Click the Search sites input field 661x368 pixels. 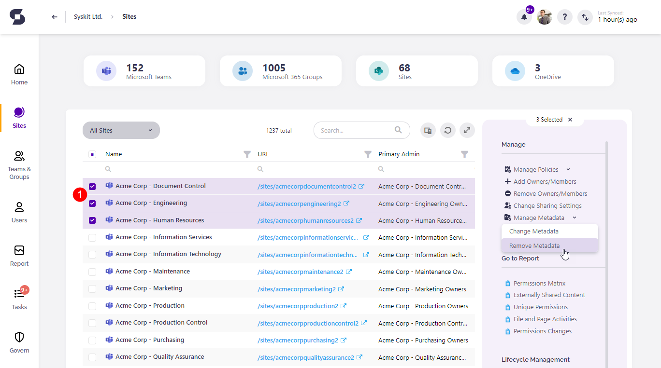pyautogui.click(x=355, y=130)
